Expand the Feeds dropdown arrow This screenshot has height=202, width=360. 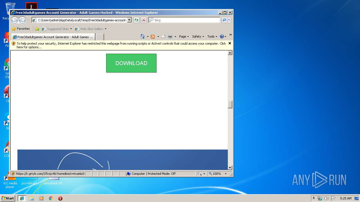click(158, 36)
